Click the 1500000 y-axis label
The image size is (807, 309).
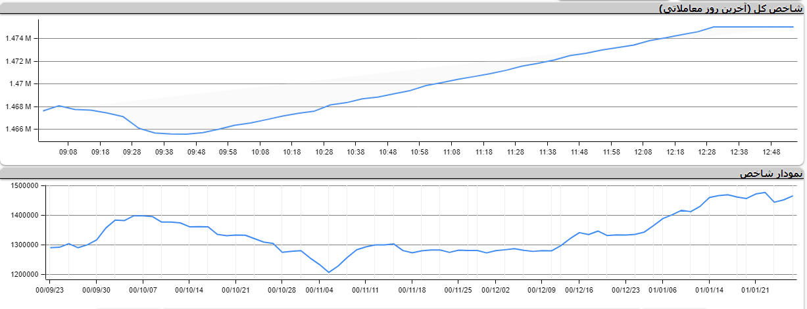click(x=24, y=186)
